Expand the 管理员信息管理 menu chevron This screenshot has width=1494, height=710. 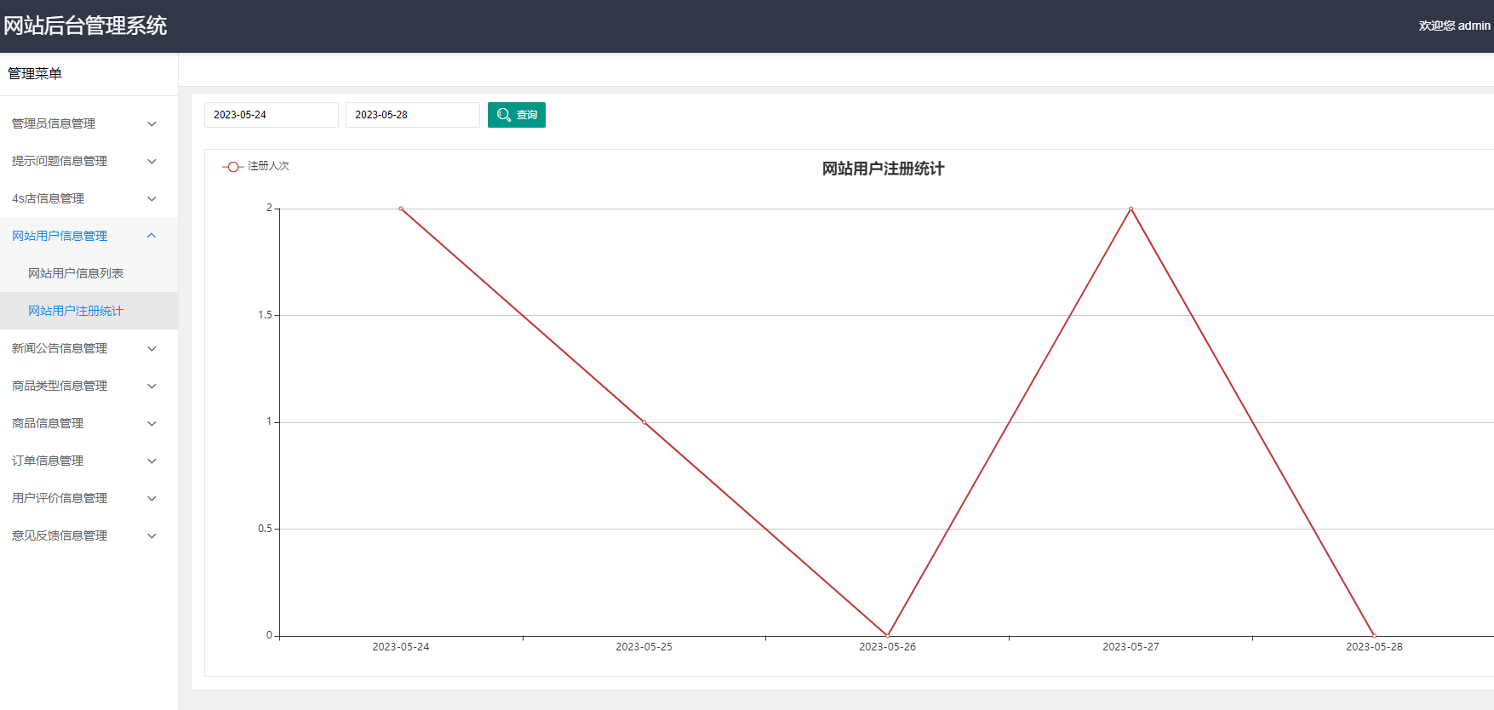(152, 124)
